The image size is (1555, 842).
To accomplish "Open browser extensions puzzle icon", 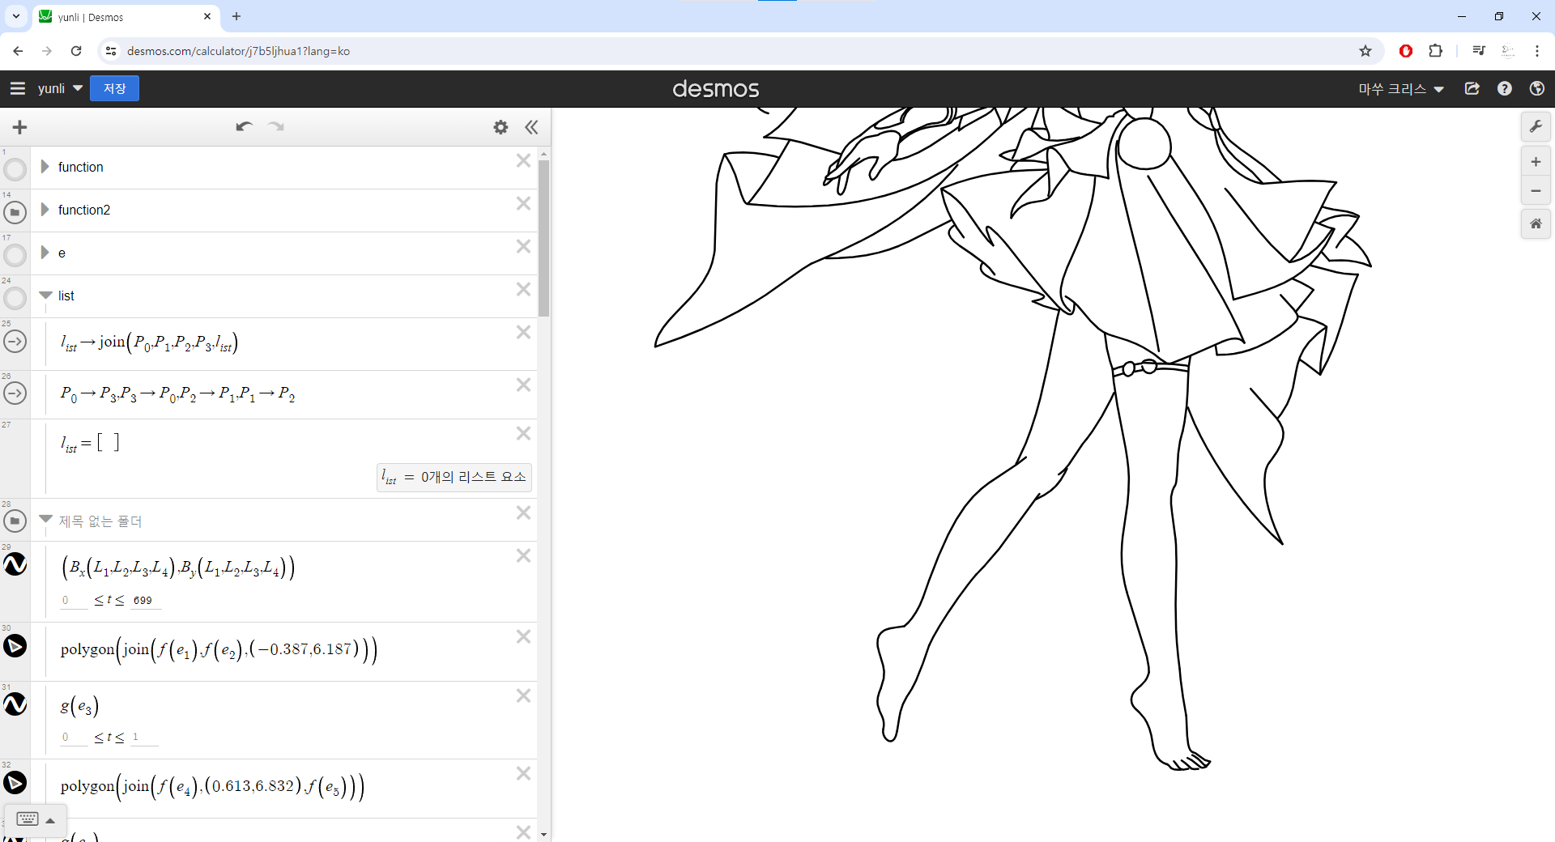I will click(1435, 51).
